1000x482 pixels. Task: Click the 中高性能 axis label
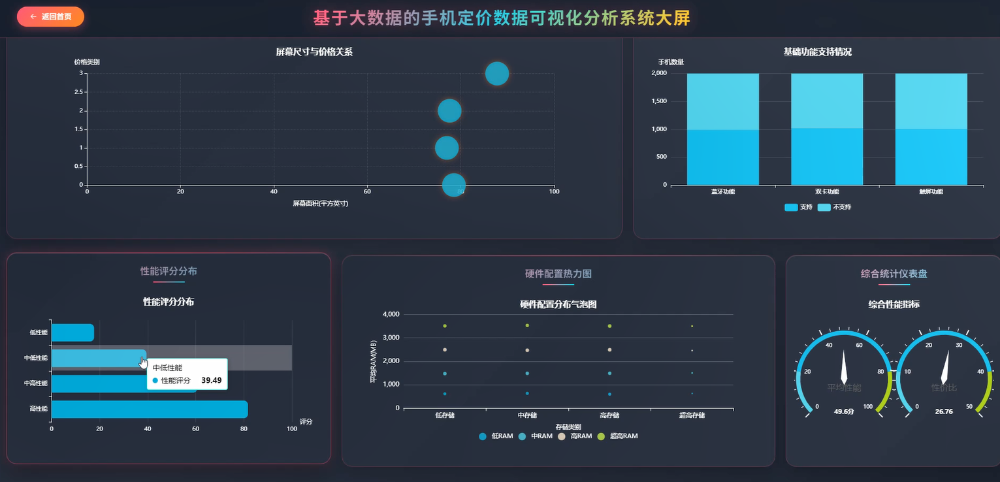35,383
